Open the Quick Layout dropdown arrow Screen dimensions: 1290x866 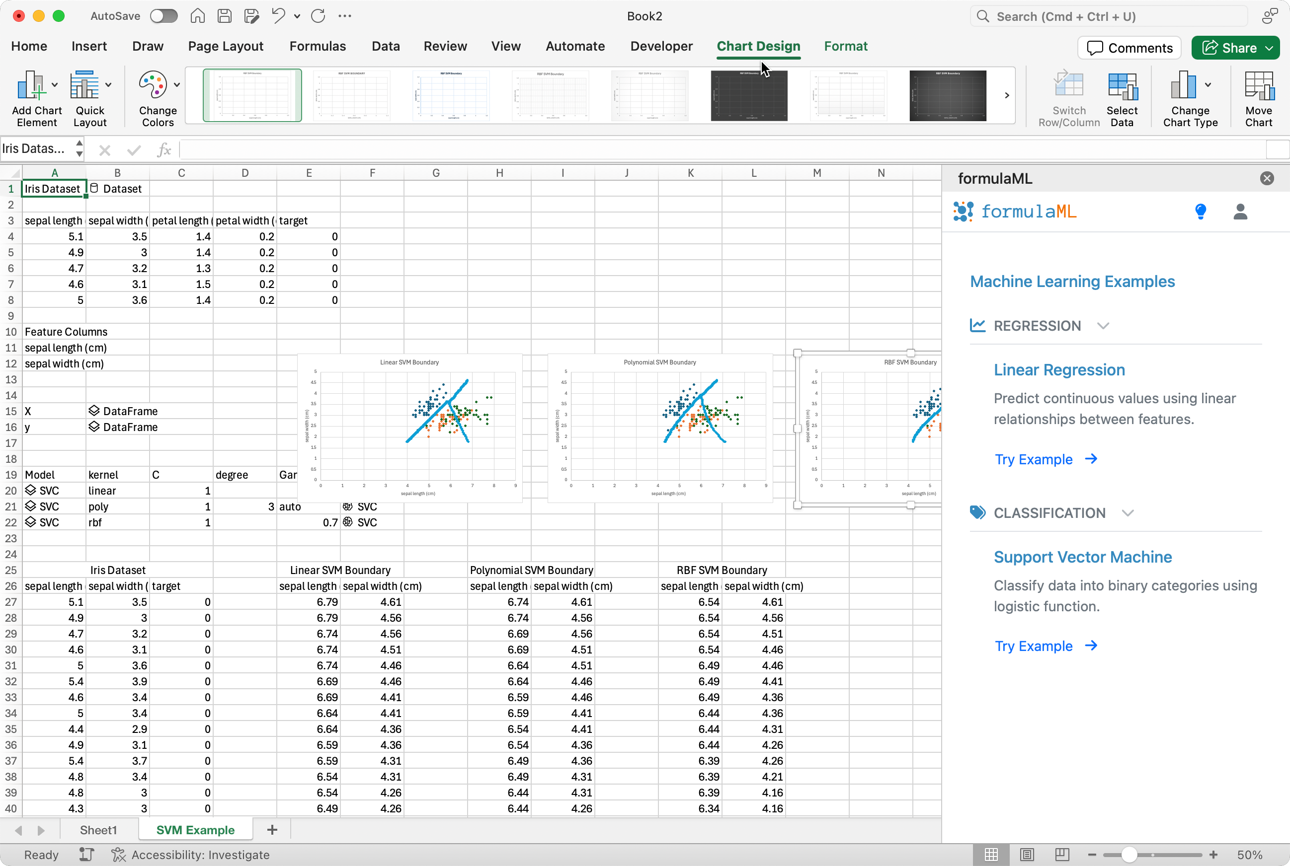pos(108,85)
